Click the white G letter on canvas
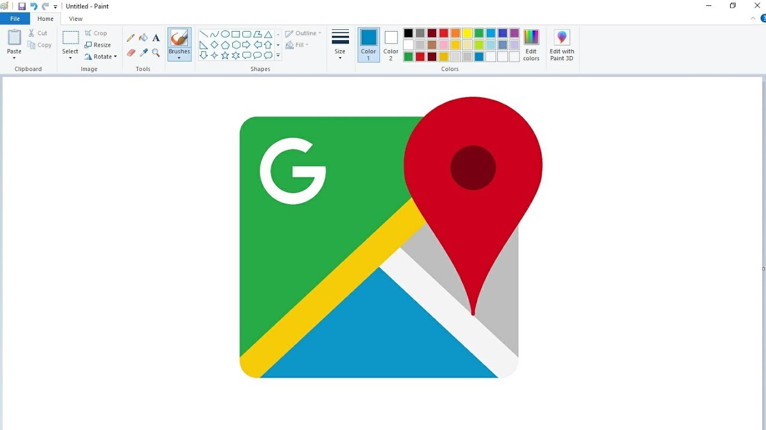Viewport: 766px width, 430px height. tap(293, 171)
